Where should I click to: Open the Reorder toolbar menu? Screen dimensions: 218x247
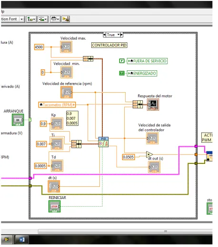click(55, 19)
